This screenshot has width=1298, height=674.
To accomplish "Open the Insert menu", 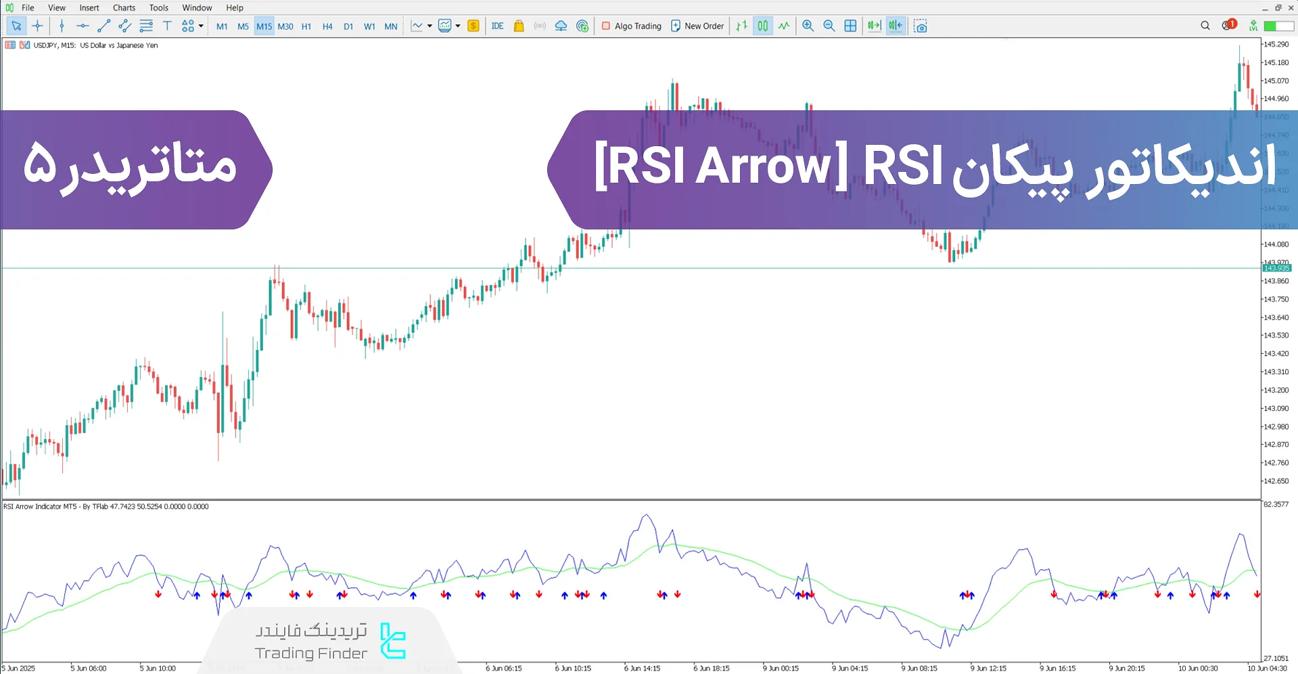I will click(89, 7).
